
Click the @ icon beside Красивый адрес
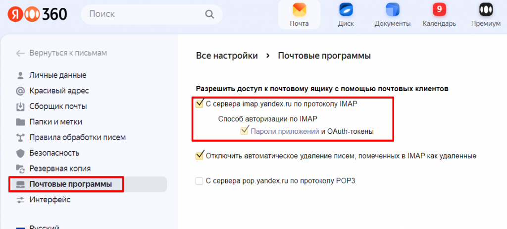coord(20,91)
